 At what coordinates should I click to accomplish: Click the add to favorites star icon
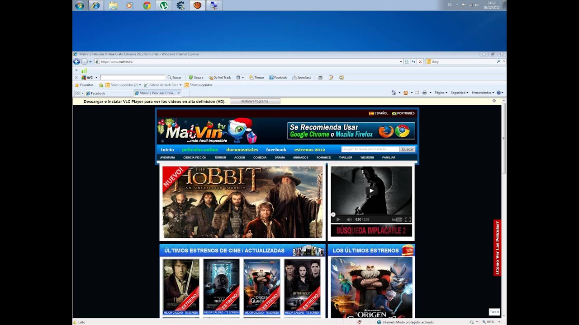click(x=101, y=85)
